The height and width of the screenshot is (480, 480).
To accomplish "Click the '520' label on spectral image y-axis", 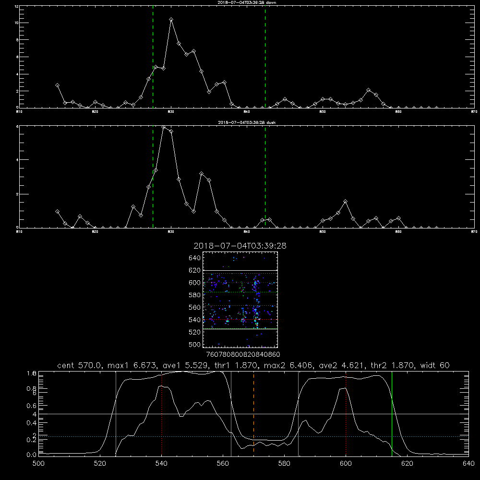I will coord(195,332).
